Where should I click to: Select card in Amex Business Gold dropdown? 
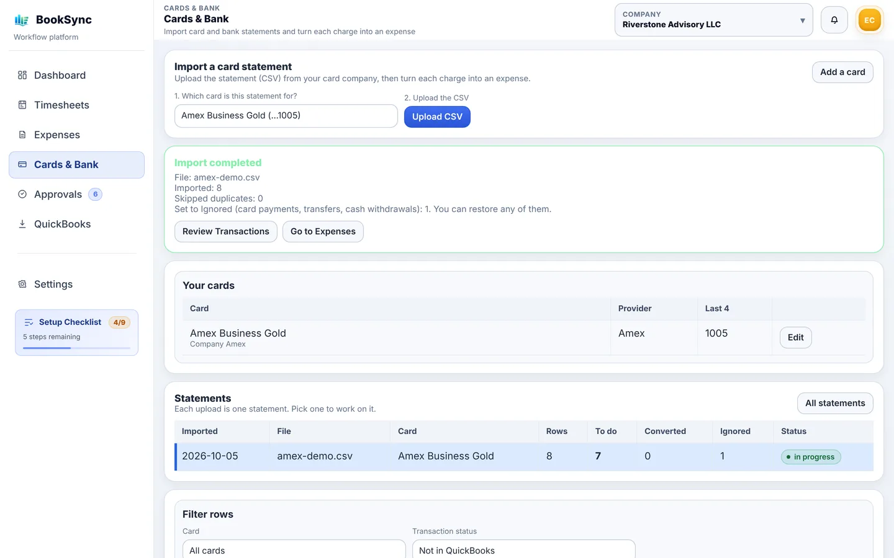[286, 116]
